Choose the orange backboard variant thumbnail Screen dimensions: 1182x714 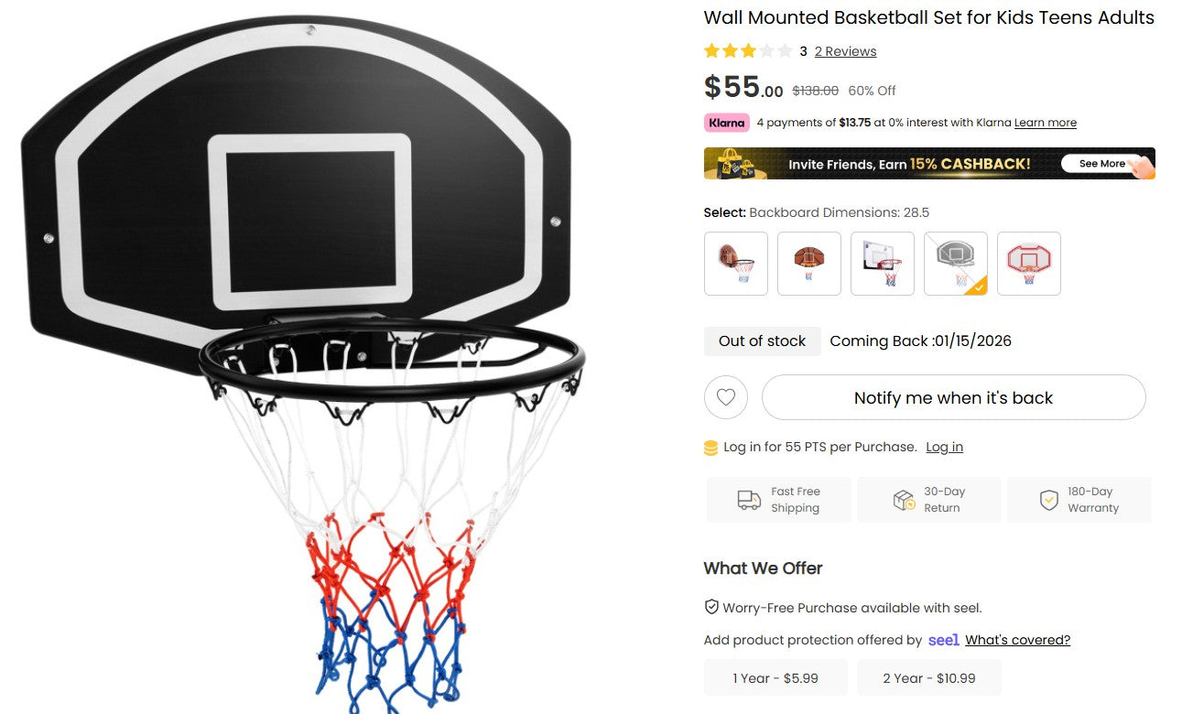pyautogui.click(x=809, y=264)
